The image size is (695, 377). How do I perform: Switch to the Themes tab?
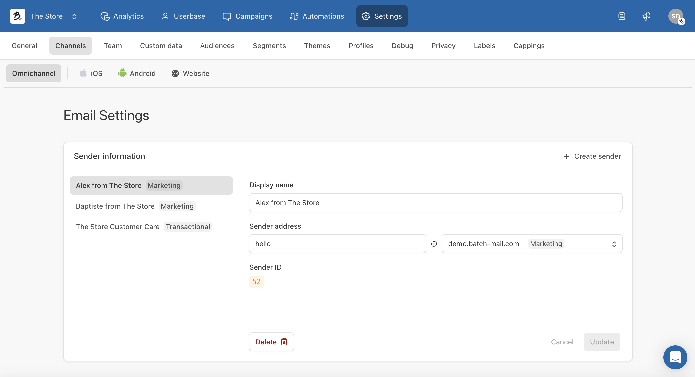tap(317, 46)
